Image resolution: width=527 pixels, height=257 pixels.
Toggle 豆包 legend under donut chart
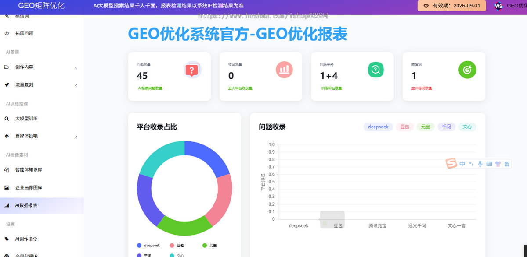click(177, 246)
